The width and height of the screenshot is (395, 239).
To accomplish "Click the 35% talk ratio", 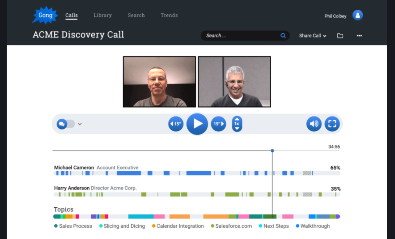I will (x=336, y=189).
